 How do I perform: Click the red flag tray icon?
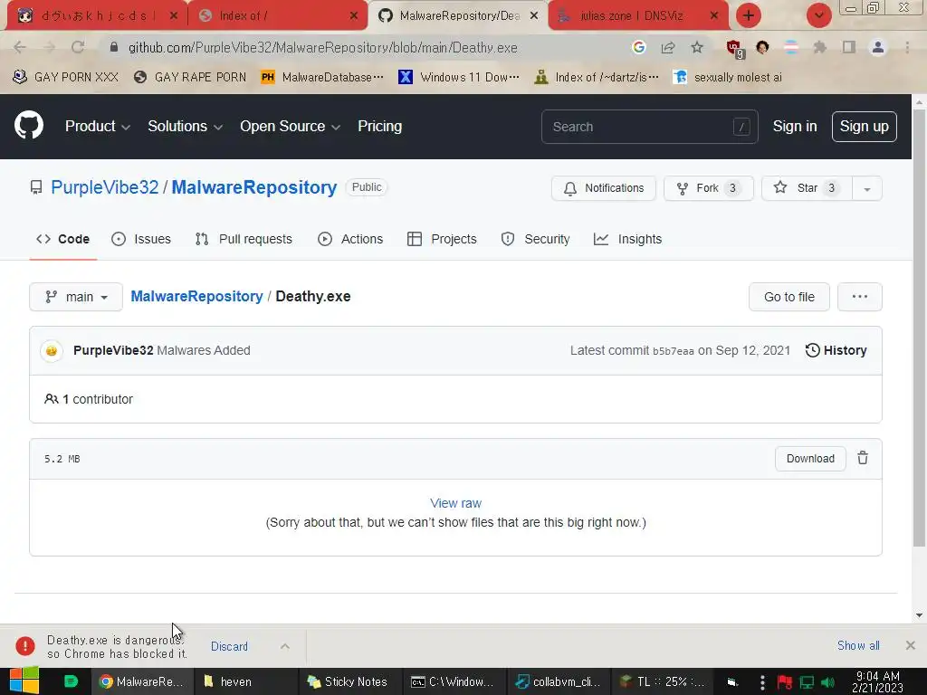(x=785, y=682)
